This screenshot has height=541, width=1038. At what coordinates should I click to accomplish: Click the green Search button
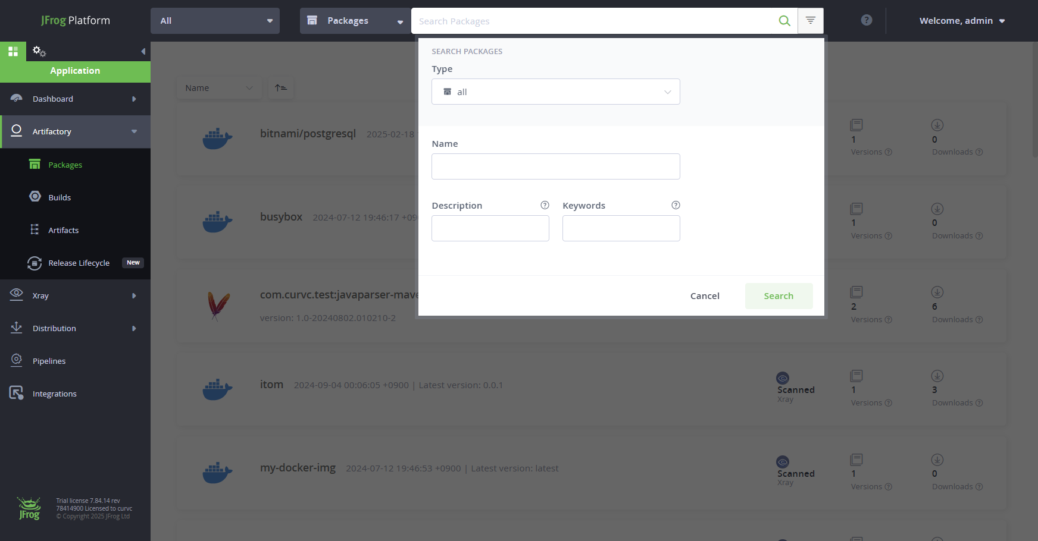[778, 296]
